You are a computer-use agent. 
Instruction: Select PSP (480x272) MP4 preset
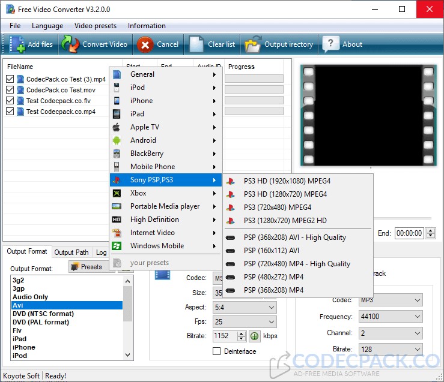click(x=298, y=277)
